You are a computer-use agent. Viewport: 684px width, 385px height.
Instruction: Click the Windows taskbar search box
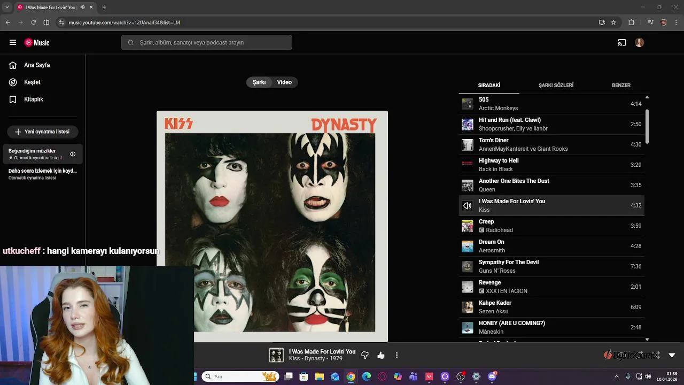(x=240, y=376)
